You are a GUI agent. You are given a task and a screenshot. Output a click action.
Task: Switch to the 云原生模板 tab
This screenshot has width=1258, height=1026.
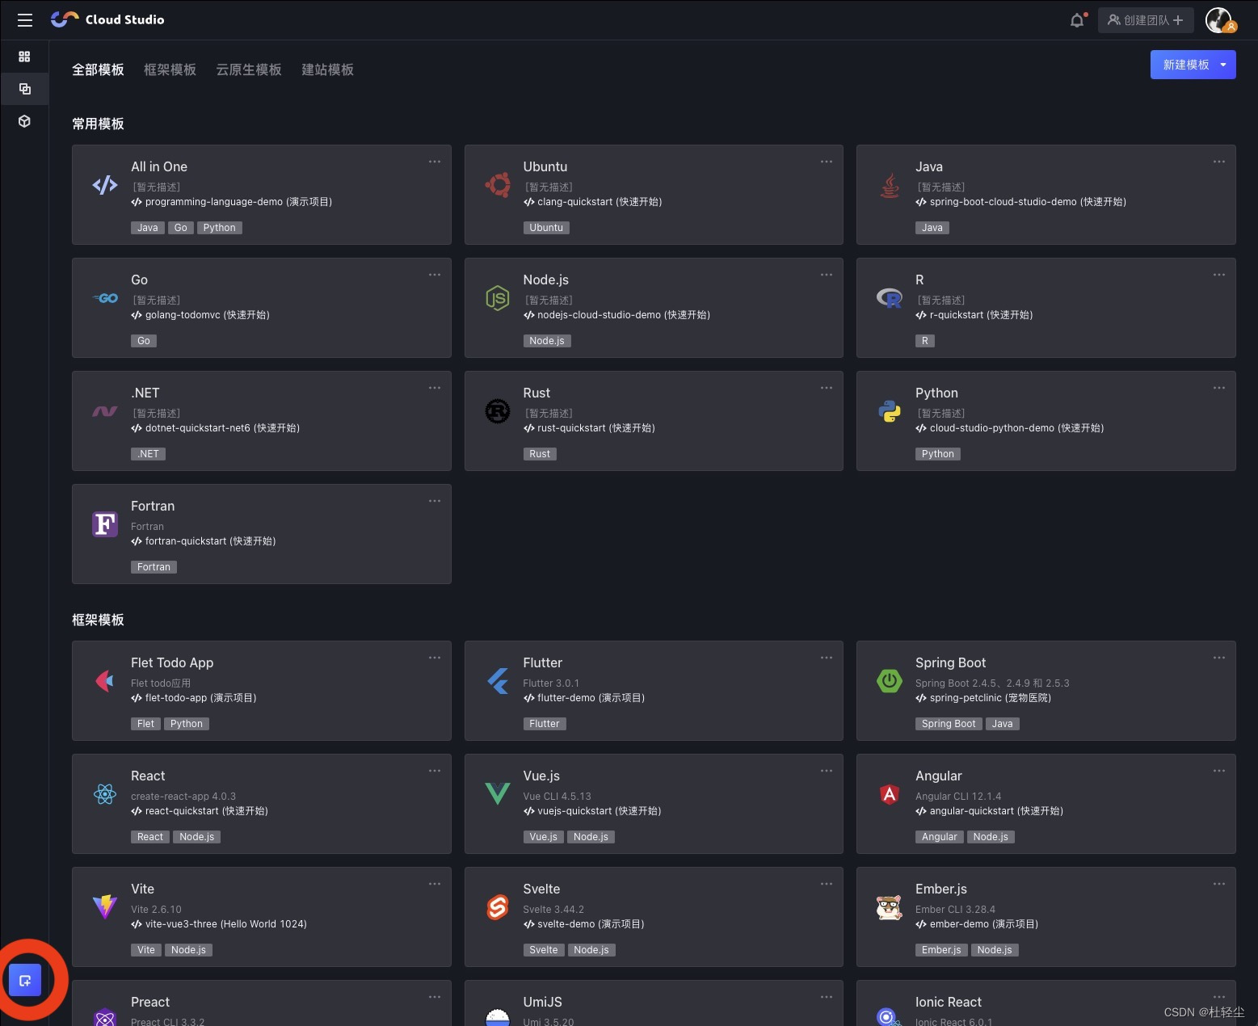[x=249, y=69]
